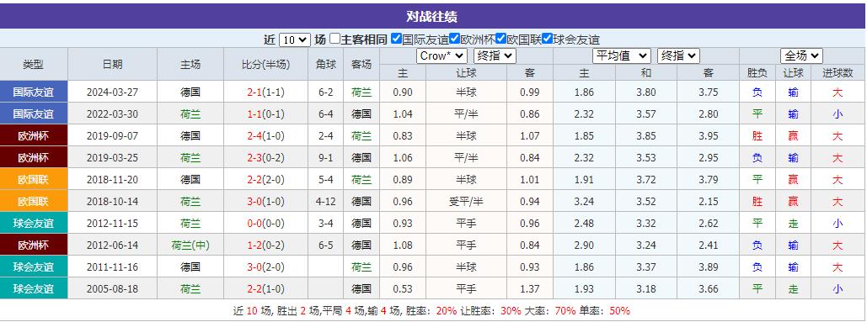Click the score 1-1(0-1)

tap(266, 114)
